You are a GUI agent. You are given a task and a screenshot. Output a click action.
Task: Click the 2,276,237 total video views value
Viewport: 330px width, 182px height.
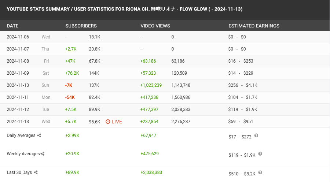coord(181,122)
